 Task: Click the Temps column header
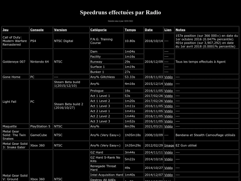coord(130,30)
